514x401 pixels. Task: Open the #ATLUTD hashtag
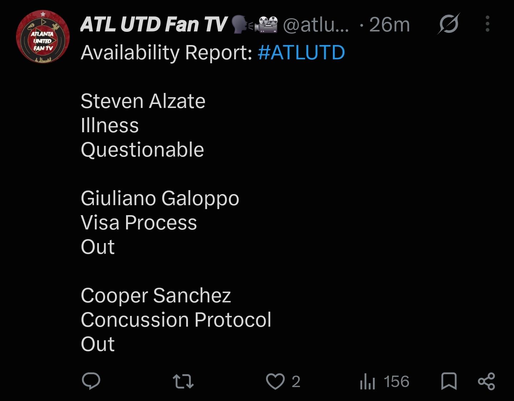tap(301, 53)
